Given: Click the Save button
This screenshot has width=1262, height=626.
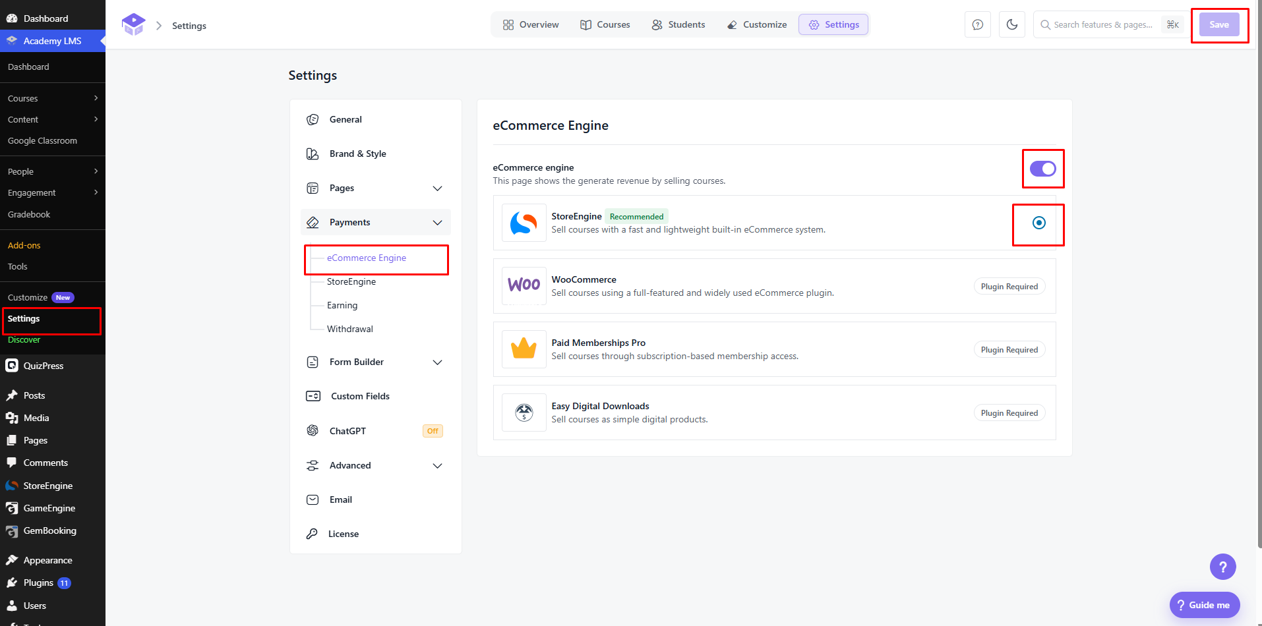Looking at the screenshot, I should point(1219,24).
